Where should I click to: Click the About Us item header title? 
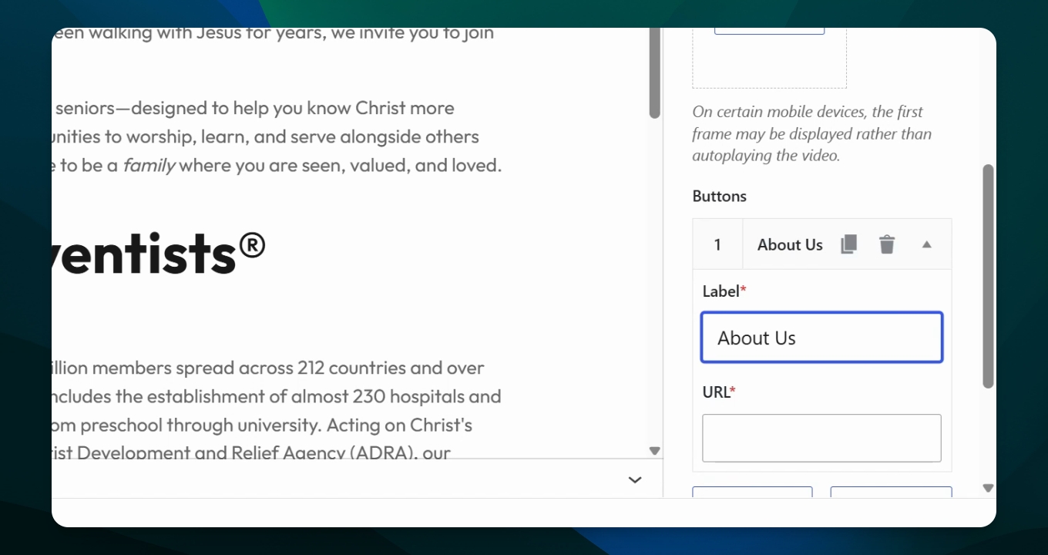(x=790, y=244)
